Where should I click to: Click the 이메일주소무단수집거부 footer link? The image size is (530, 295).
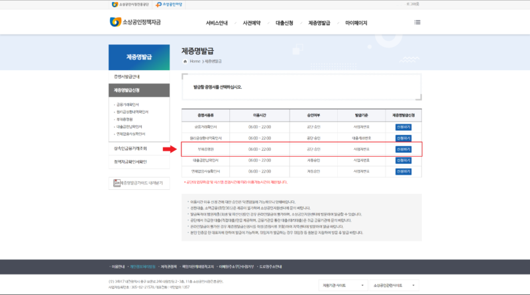click(x=237, y=267)
